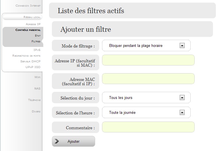
Task: Select the Filtres subsection
Action: [36, 41]
